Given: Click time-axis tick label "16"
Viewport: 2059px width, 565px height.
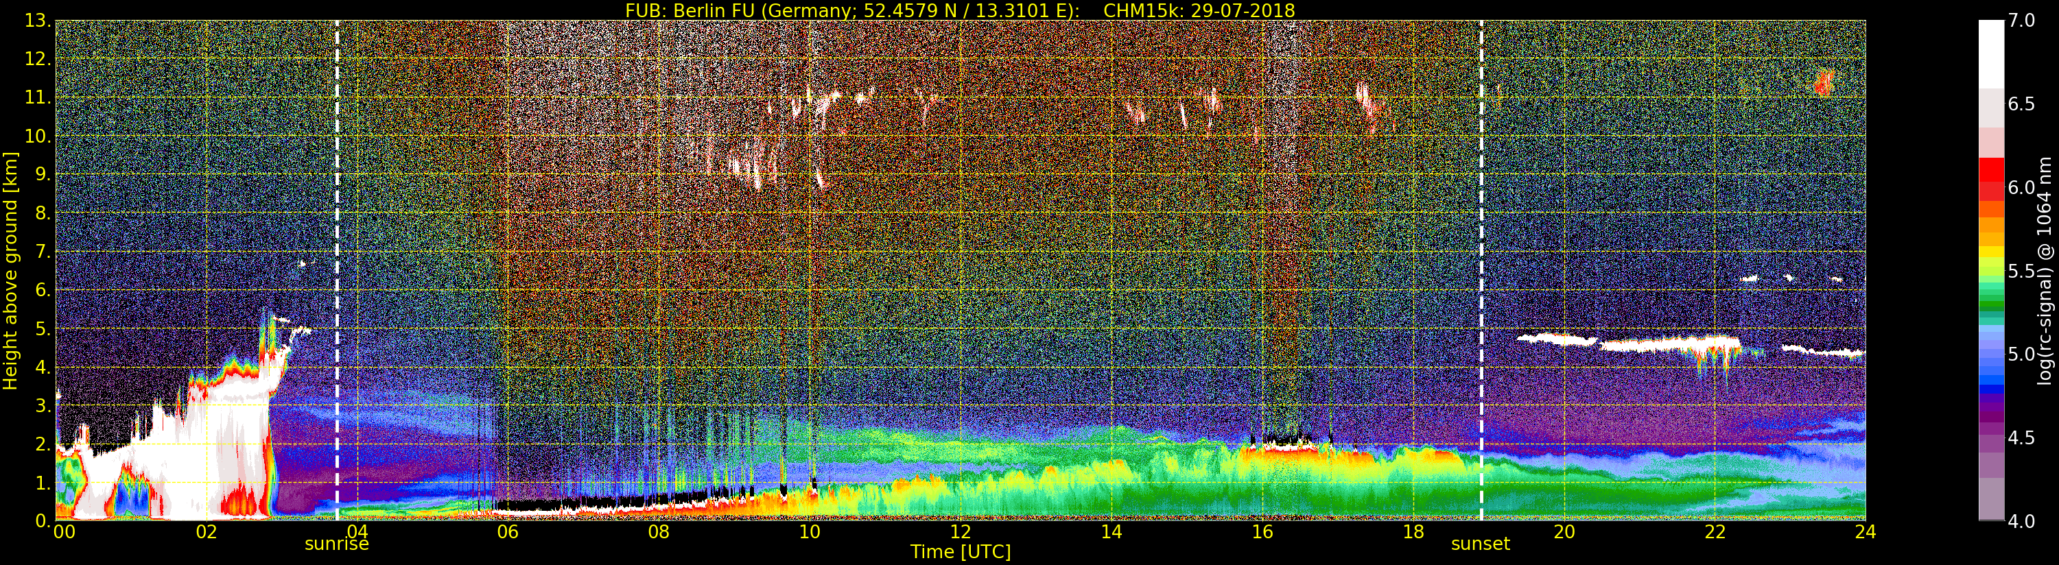Looking at the screenshot, I should [x=1262, y=531].
